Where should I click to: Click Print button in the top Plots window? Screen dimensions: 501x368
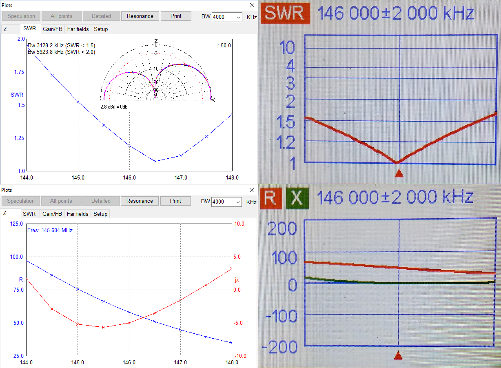(176, 16)
